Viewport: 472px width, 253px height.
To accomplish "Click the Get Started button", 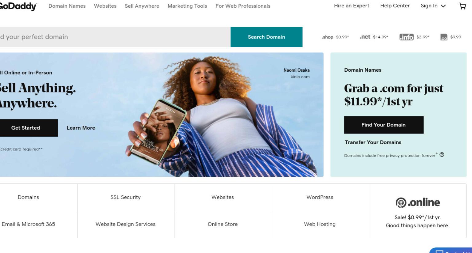I will click(26, 128).
